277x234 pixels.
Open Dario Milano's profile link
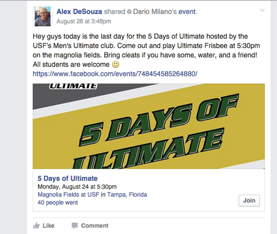click(155, 12)
